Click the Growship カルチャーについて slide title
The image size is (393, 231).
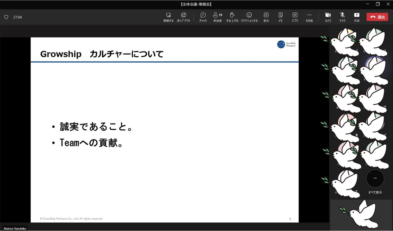coord(102,54)
